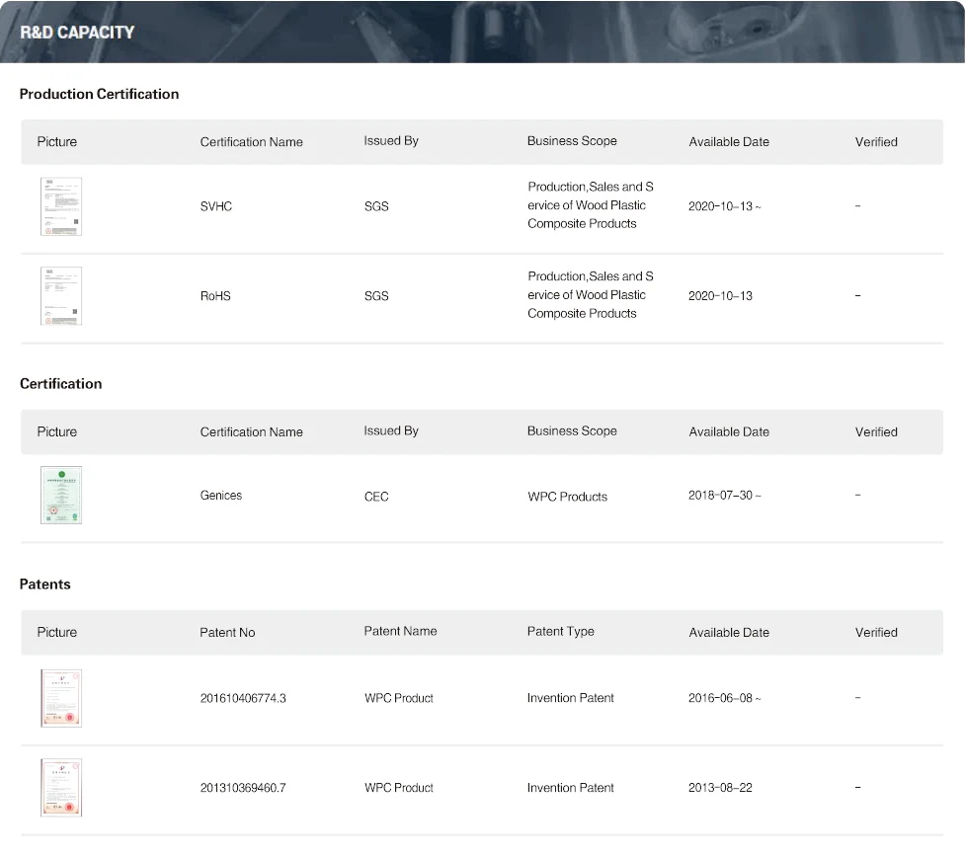Click the Patent Name column header
This screenshot has width=965, height=856.
coord(400,631)
